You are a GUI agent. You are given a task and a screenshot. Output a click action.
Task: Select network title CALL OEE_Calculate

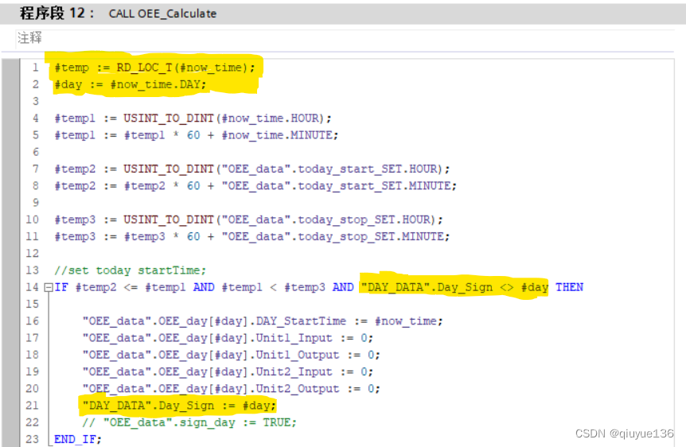click(163, 14)
